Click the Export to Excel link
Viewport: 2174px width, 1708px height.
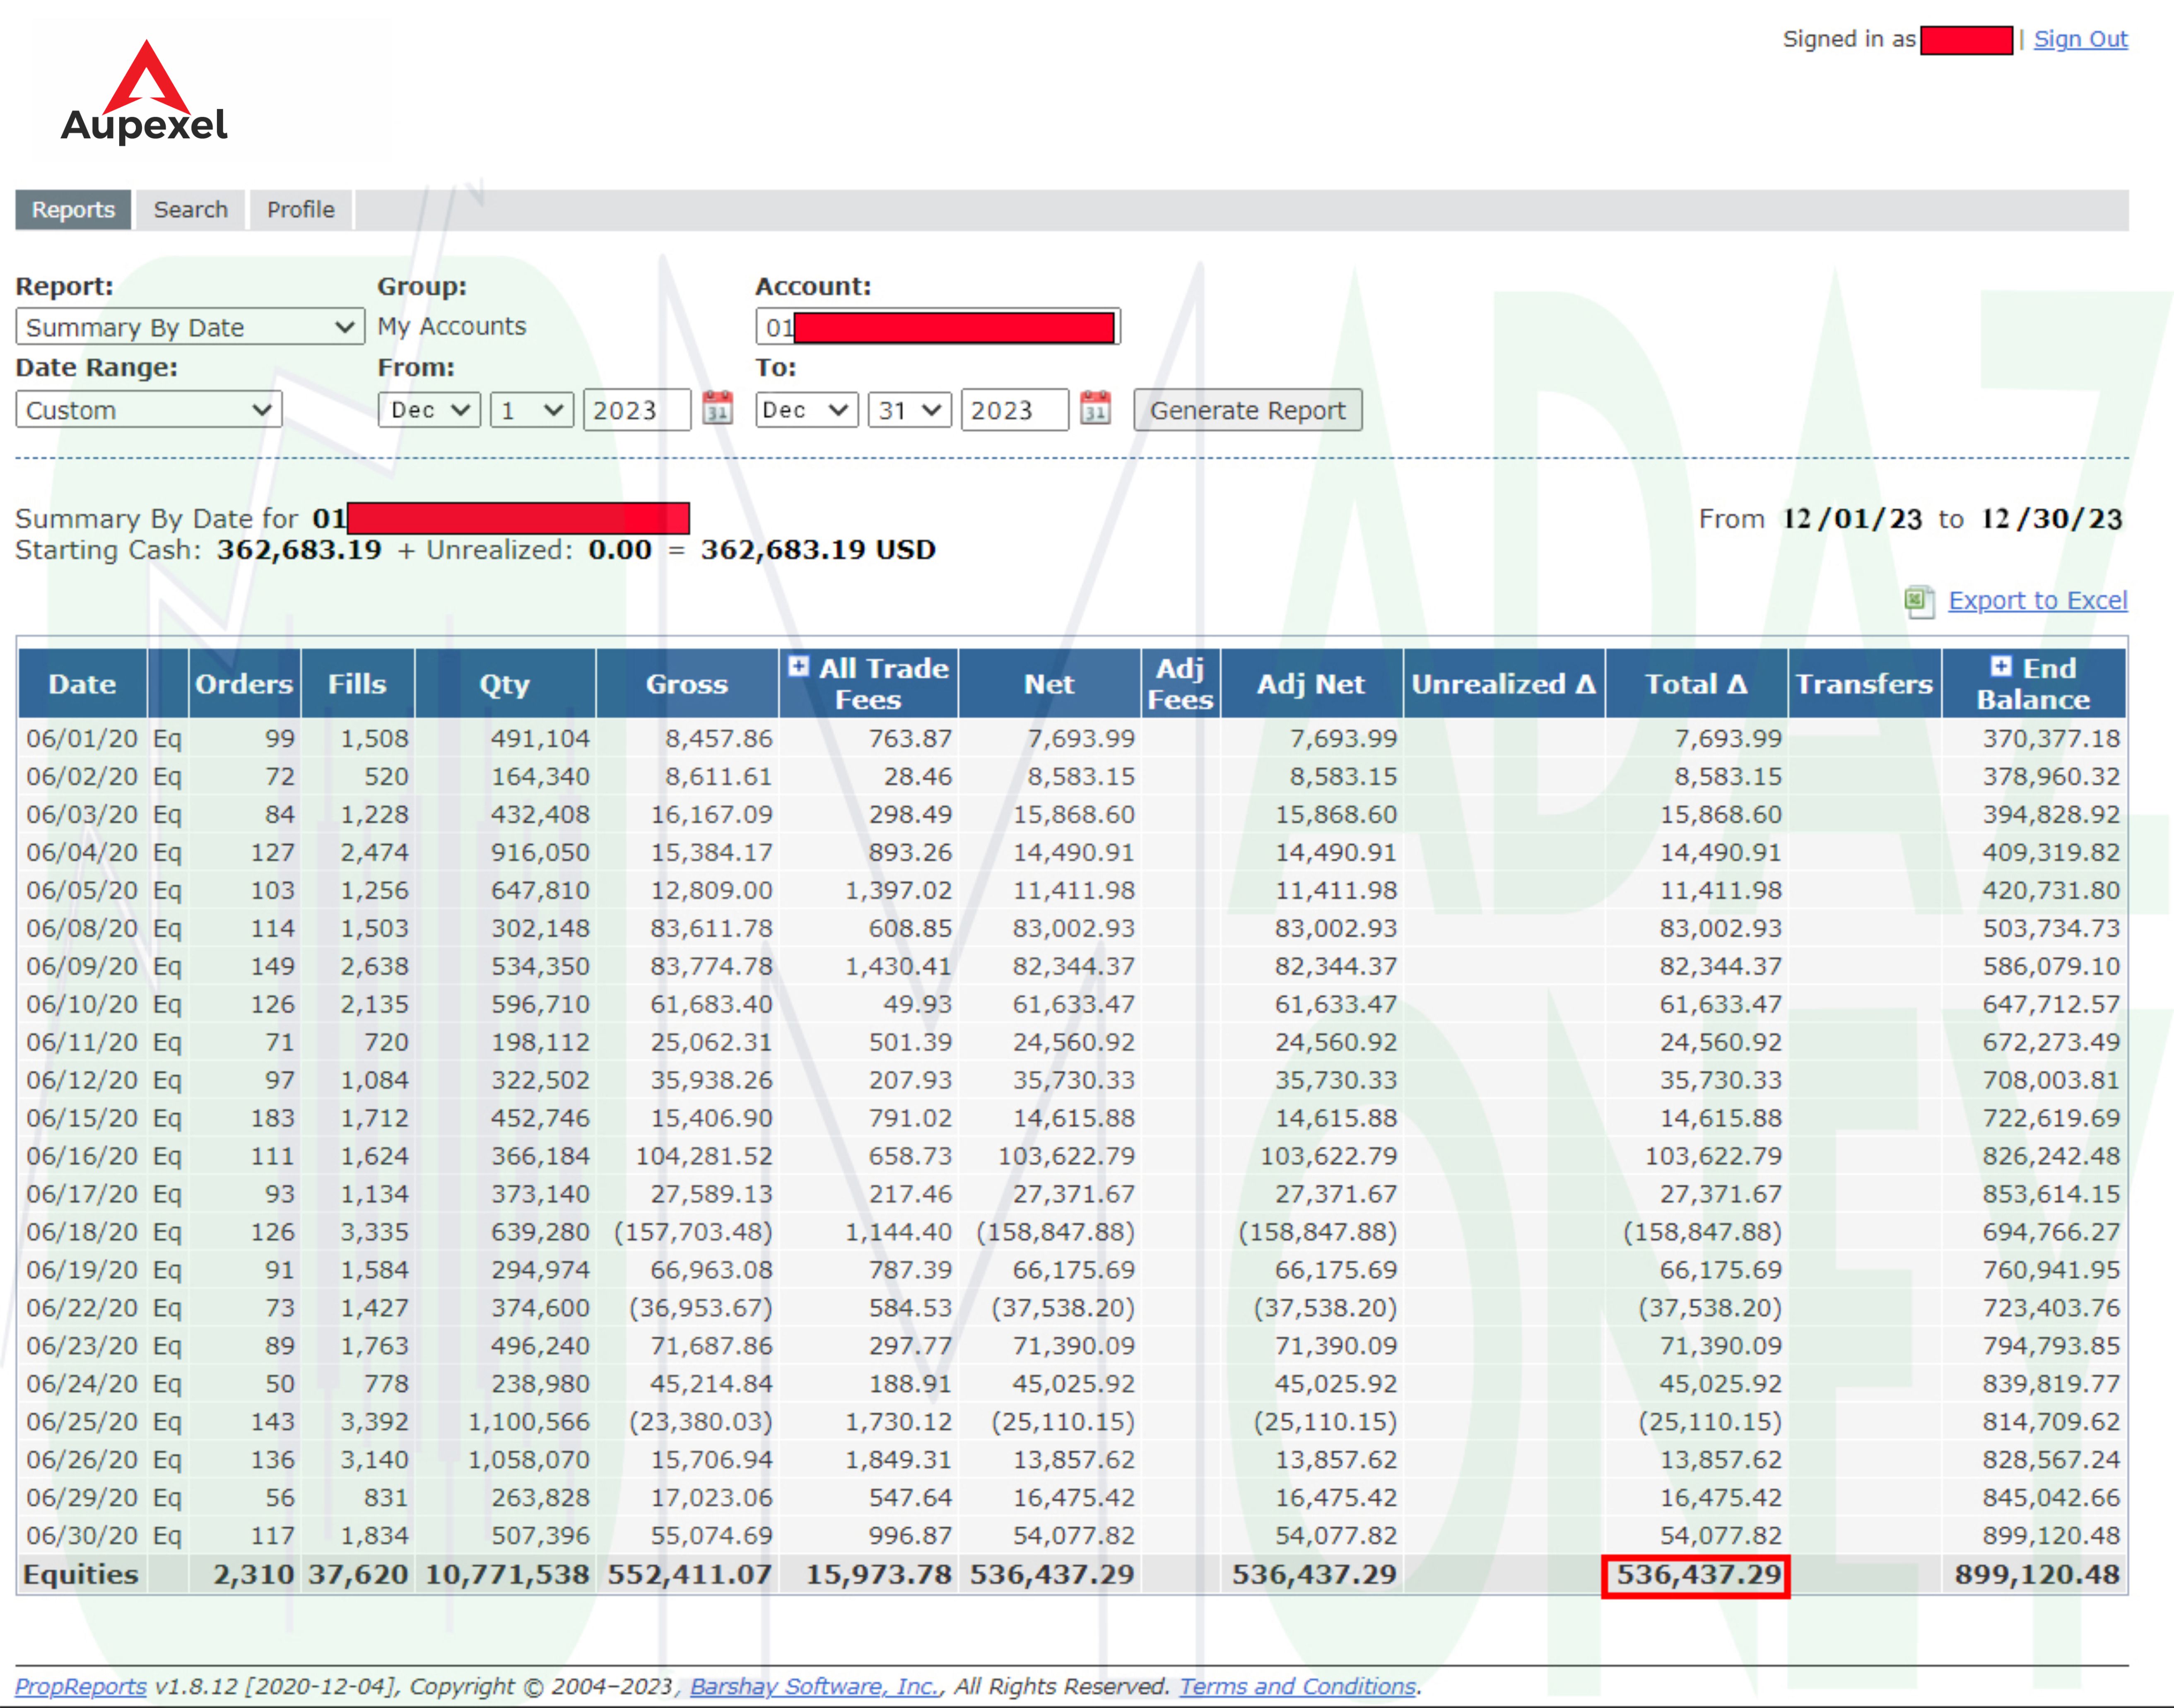[2038, 600]
